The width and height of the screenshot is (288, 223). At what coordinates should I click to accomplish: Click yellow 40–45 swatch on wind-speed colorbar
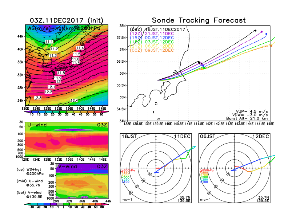77,111
